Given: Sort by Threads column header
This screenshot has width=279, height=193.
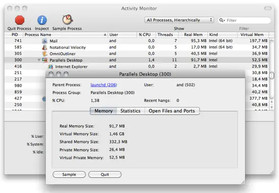Looking at the screenshot, I should pyautogui.click(x=167, y=34).
